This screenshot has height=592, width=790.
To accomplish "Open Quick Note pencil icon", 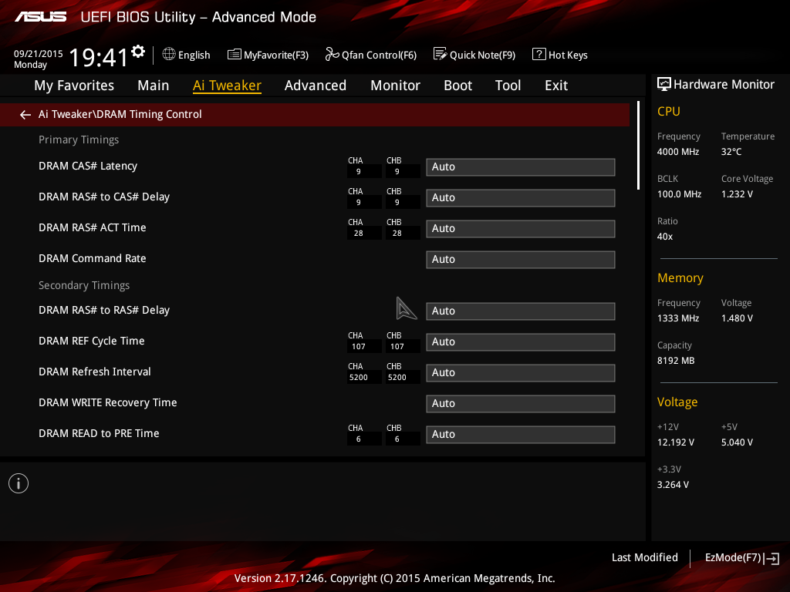I will pos(440,54).
